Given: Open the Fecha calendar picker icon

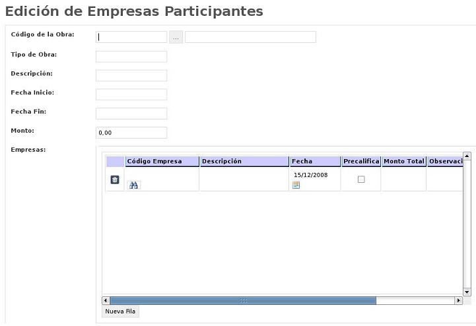Looking at the screenshot, I should [x=296, y=185].
